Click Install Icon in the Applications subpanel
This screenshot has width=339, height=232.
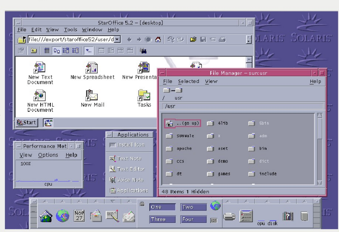click(127, 145)
